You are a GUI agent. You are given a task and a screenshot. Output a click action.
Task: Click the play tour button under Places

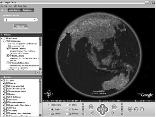(36, 72)
